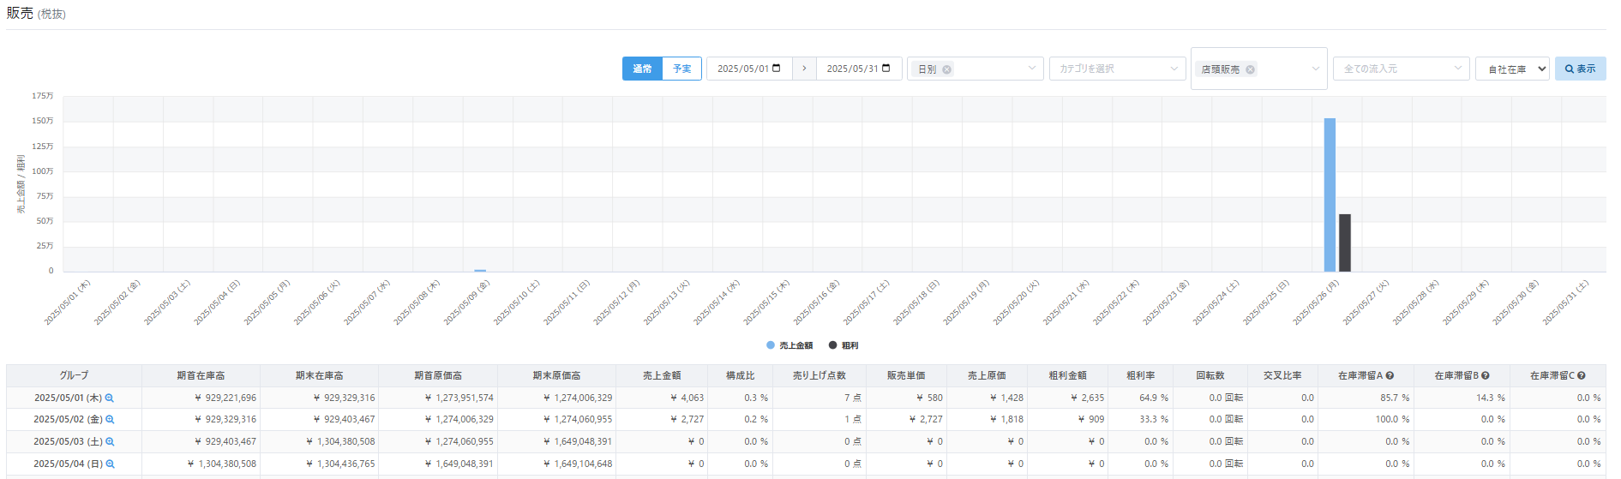This screenshot has height=479, width=1621.
Task: Click magnifier icon beside 2025/05/01 (木)
Action: 110,398
